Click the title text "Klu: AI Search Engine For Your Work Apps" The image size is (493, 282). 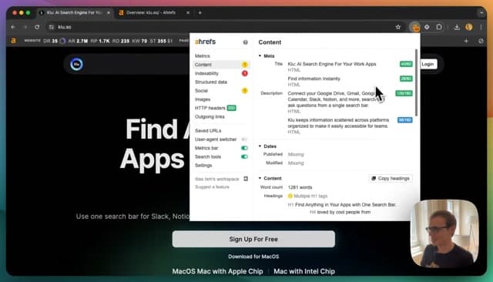click(x=332, y=64)
